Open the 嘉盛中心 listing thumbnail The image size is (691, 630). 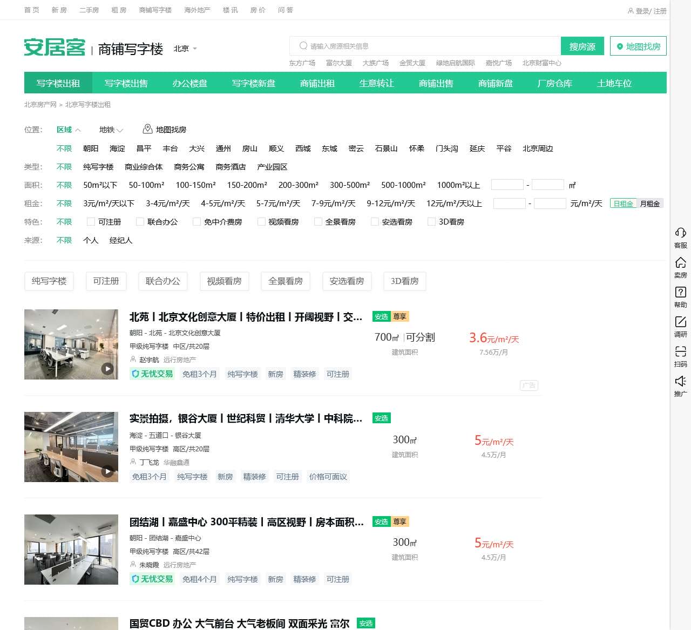coord(71,550)
